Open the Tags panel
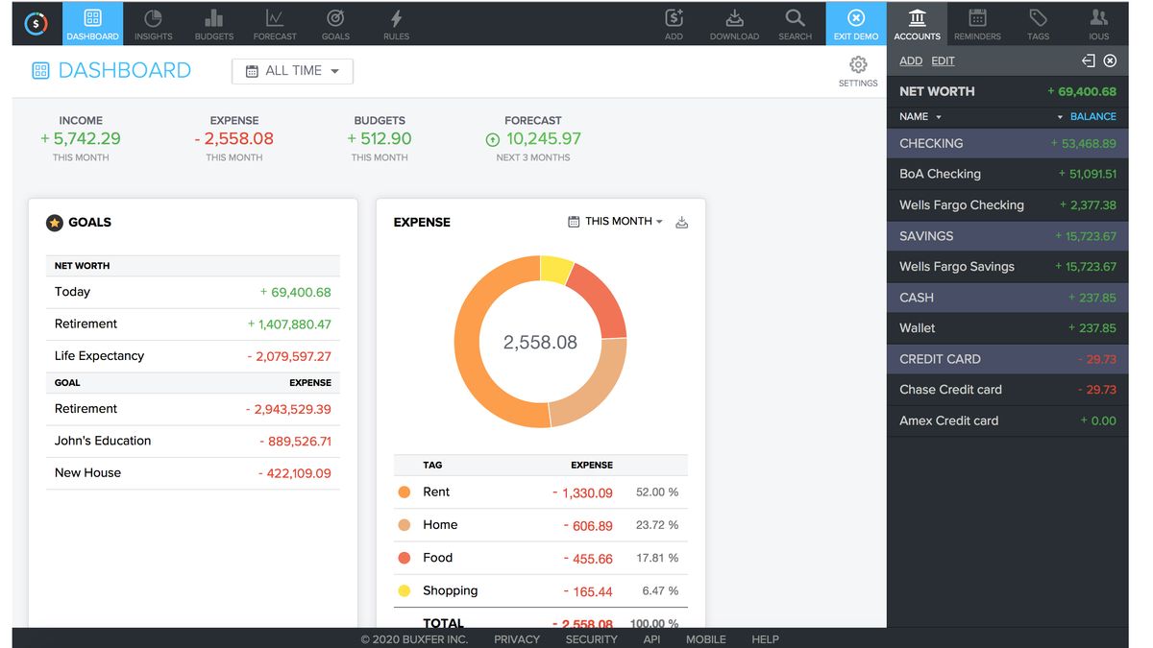1153x648 pixels. tap(1038, 23)
